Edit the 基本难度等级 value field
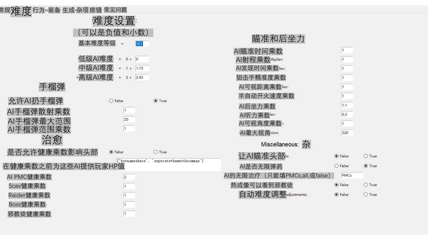The height and width of the screenshot is (240, 428). point(141,44)
